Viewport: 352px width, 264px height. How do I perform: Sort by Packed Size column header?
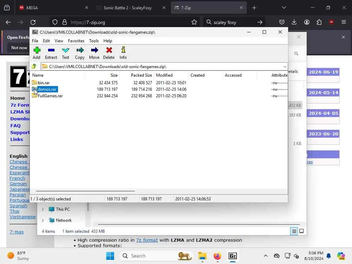tap(136, 75)
